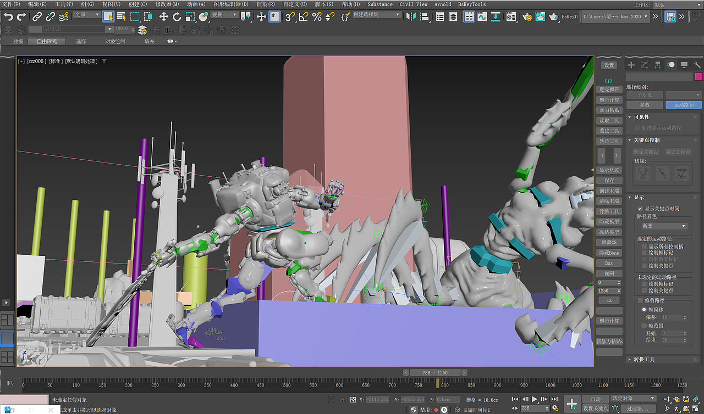This screenshot has width=704, height=414.
Task: Click the Undo arrow icon
Action: coord(8,17)
